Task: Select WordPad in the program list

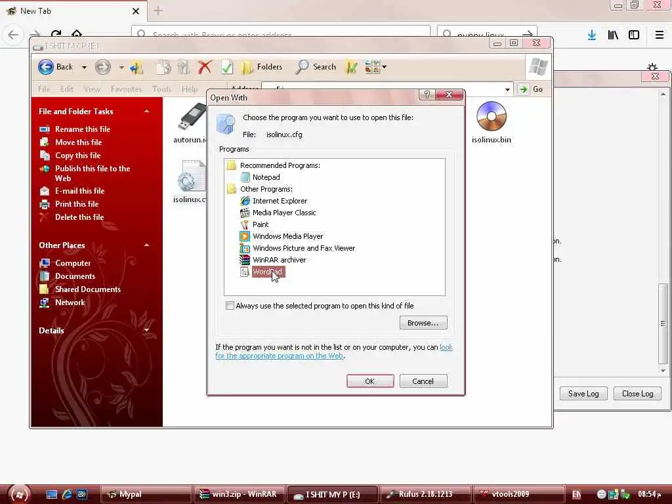Action: pyautogui.click(x=267, y=272)
